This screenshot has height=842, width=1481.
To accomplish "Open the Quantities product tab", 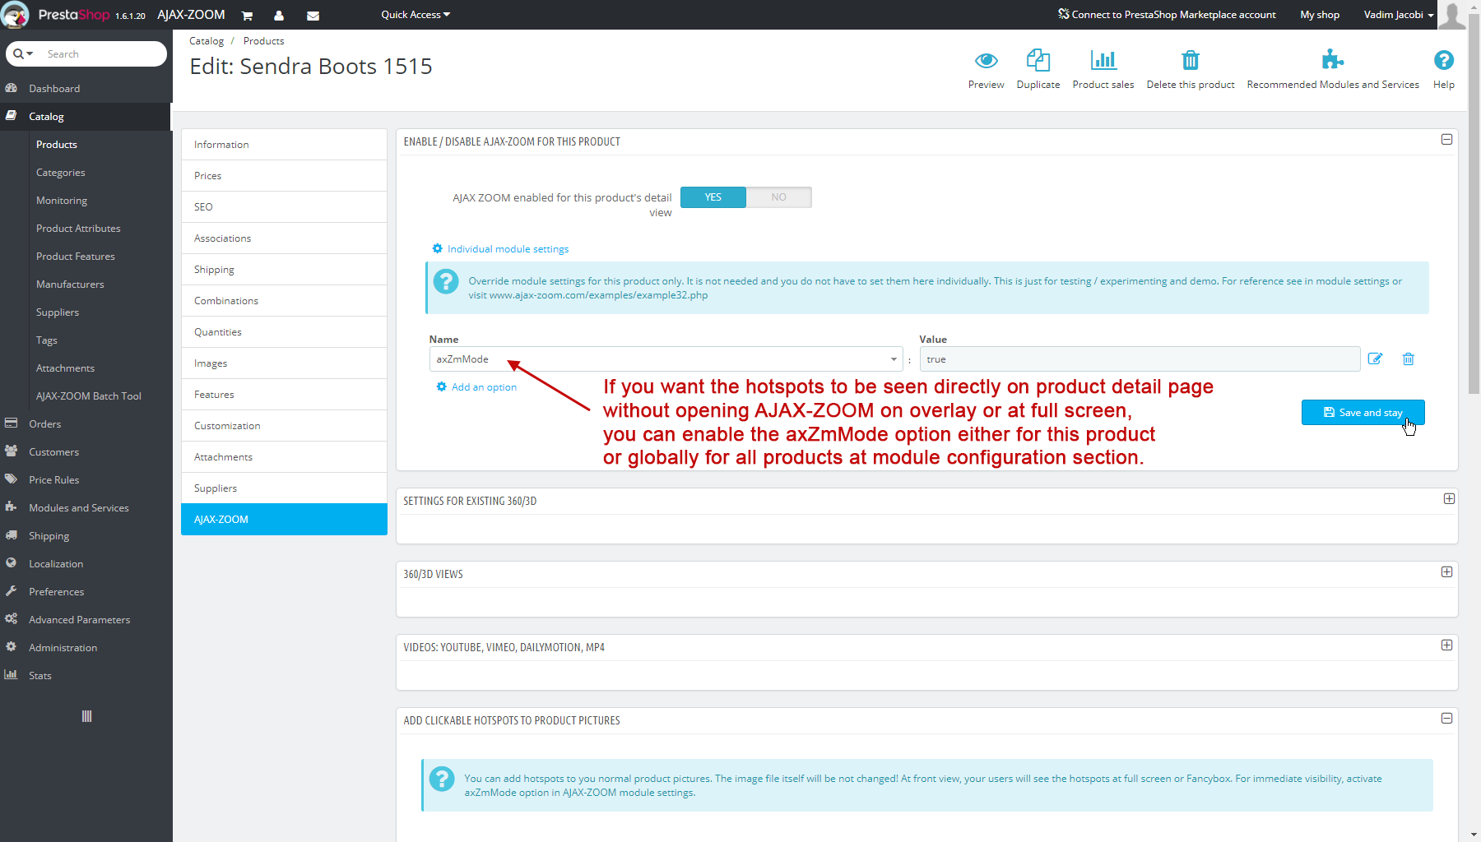I will [284, 332].
